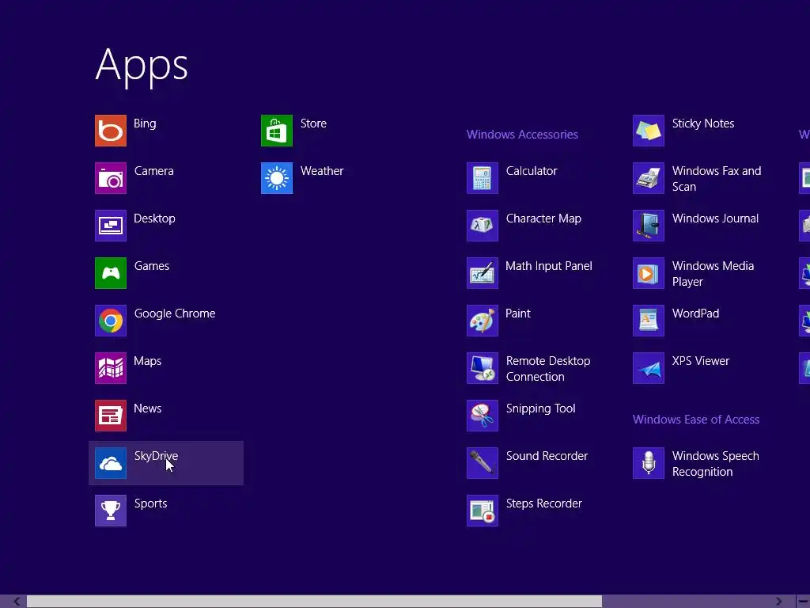Click the Snipping Tool text label
This screenshot has height=608, width=810.
click(540, 408)
